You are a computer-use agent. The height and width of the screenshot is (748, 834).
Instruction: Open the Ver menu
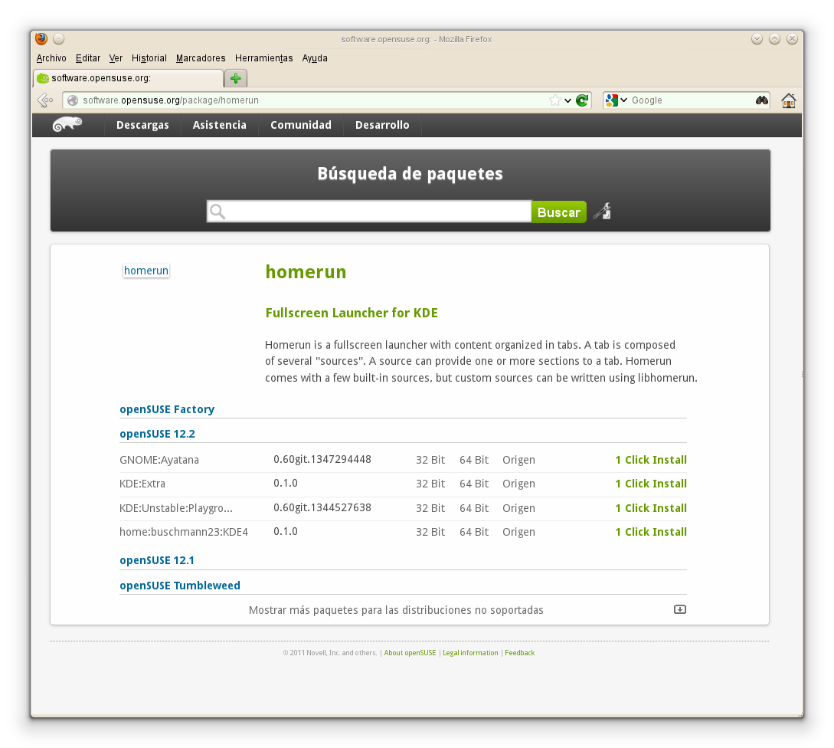tap(116, 58)
